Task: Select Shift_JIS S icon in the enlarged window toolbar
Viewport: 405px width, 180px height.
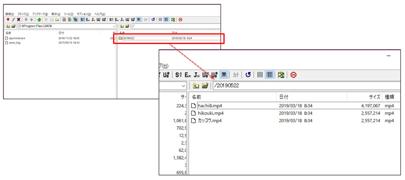Action: tap(178, 75)
